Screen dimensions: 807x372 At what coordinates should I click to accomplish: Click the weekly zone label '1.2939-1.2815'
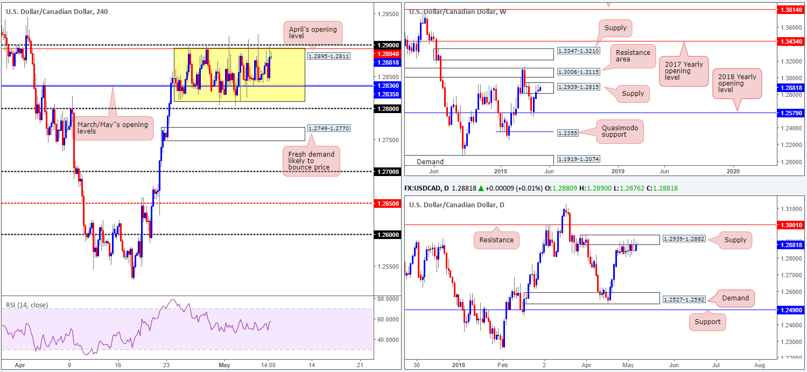click(x=578, y=87)
